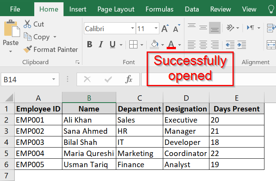This screenshot has width=276, height=181.
Task: Apply fill color with the paint bucket
Action: pyautogui.click(x=154, y=45)
